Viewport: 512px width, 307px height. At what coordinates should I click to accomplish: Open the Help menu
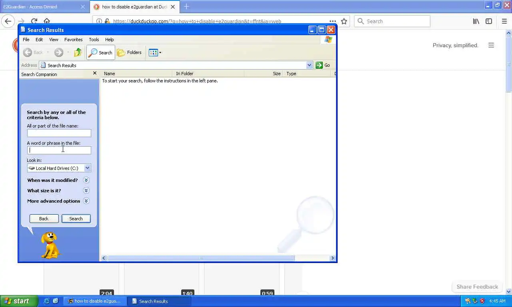click(109, 40)
